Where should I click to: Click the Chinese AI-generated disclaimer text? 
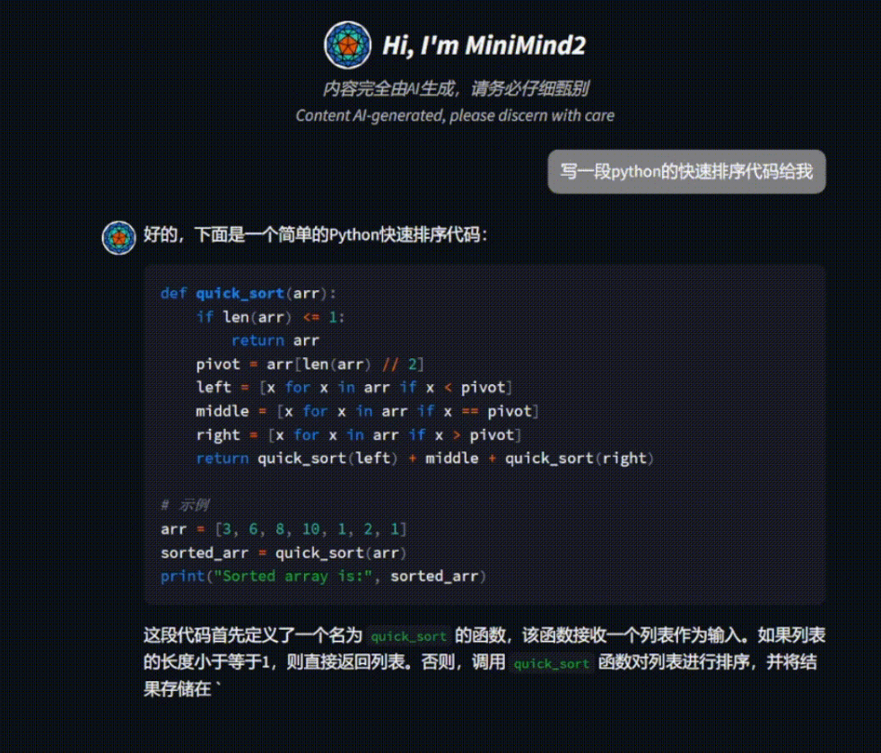tap(456, 89)
